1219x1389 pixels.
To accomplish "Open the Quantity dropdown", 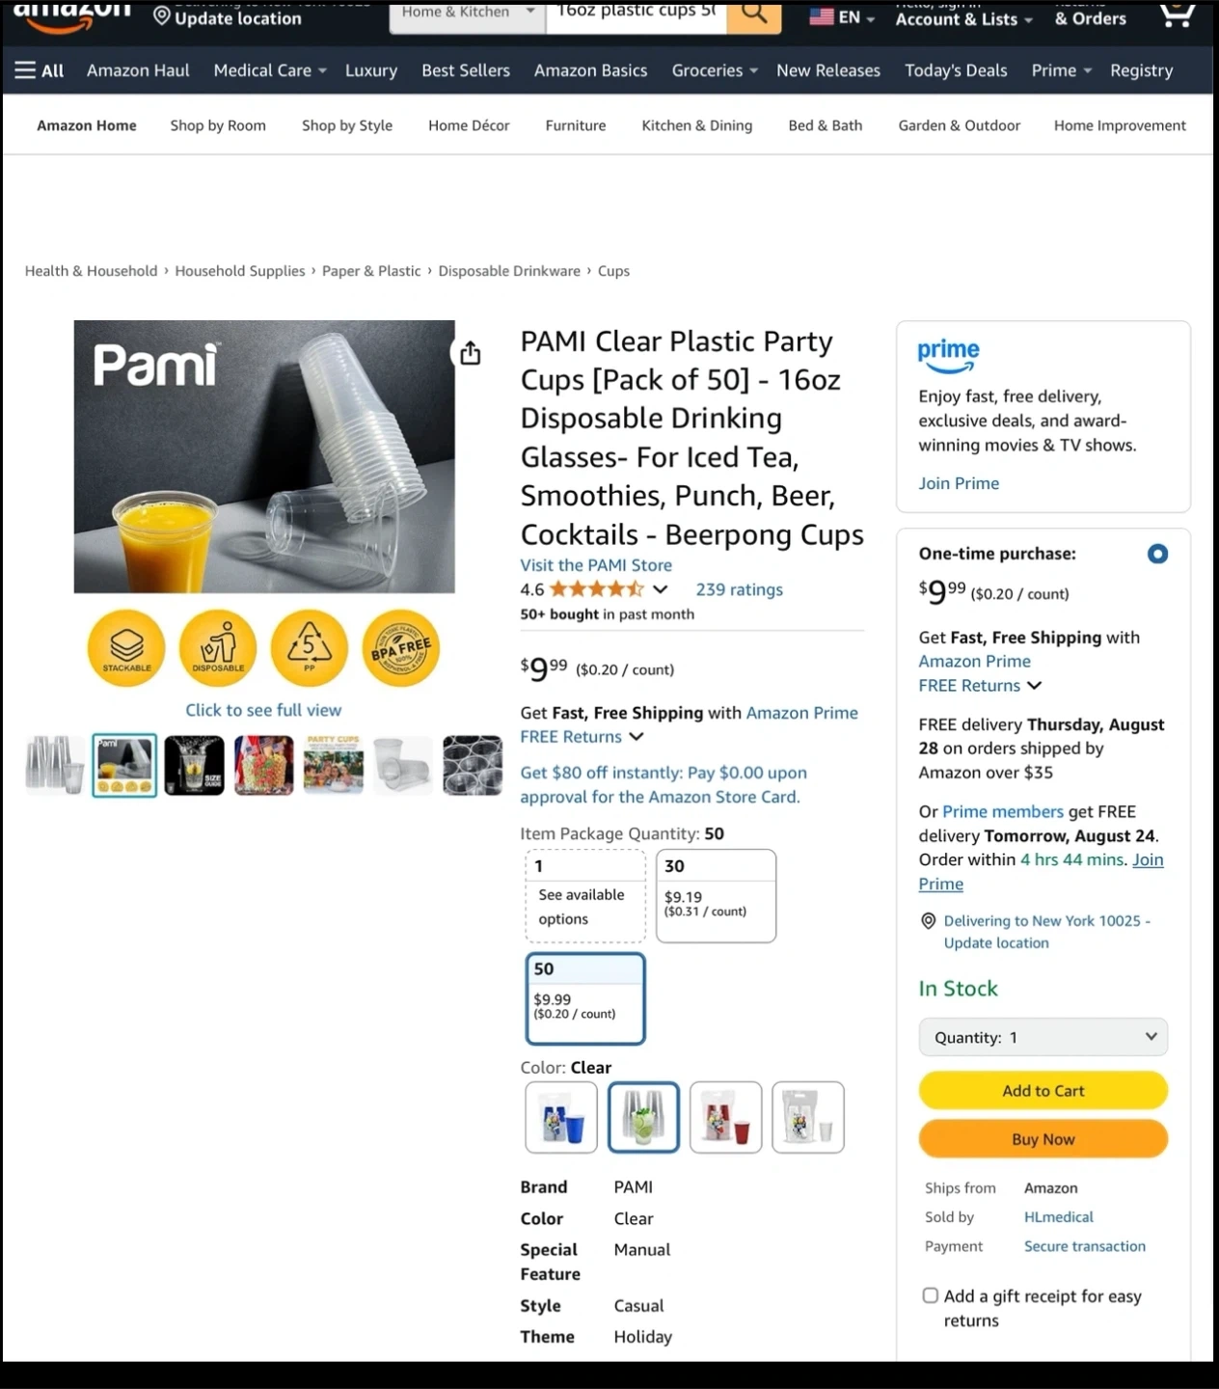I will click(1043, 1037).
